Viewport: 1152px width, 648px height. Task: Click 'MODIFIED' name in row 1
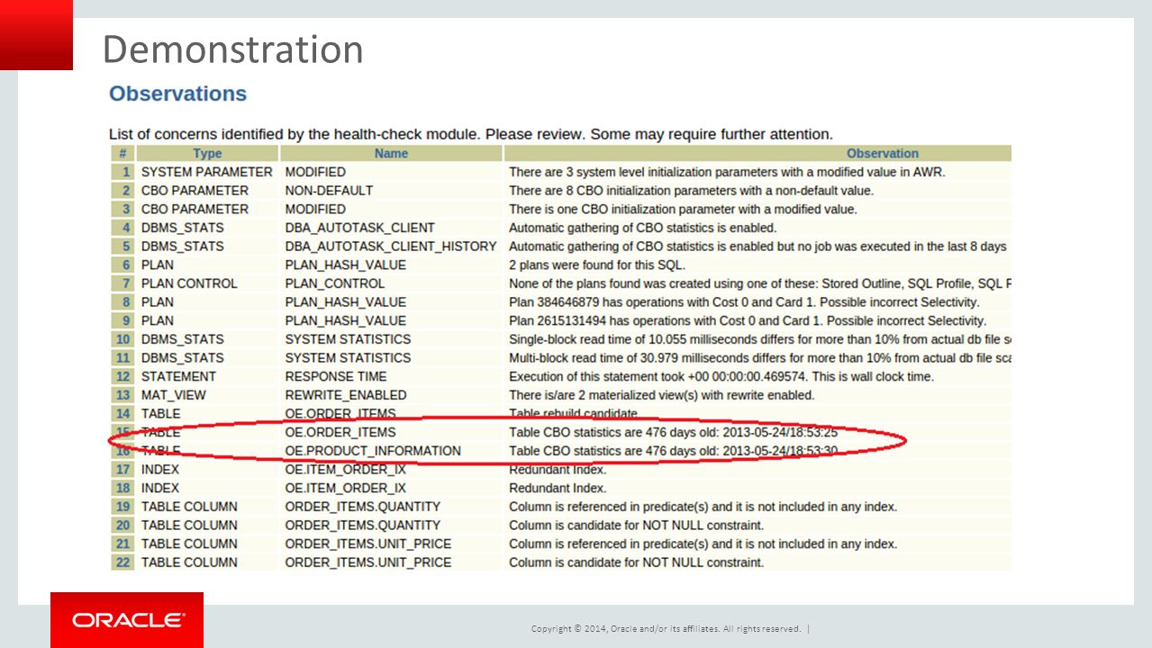point(391,172)
